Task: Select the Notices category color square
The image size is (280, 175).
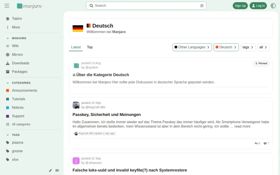Action: (7, 108)
